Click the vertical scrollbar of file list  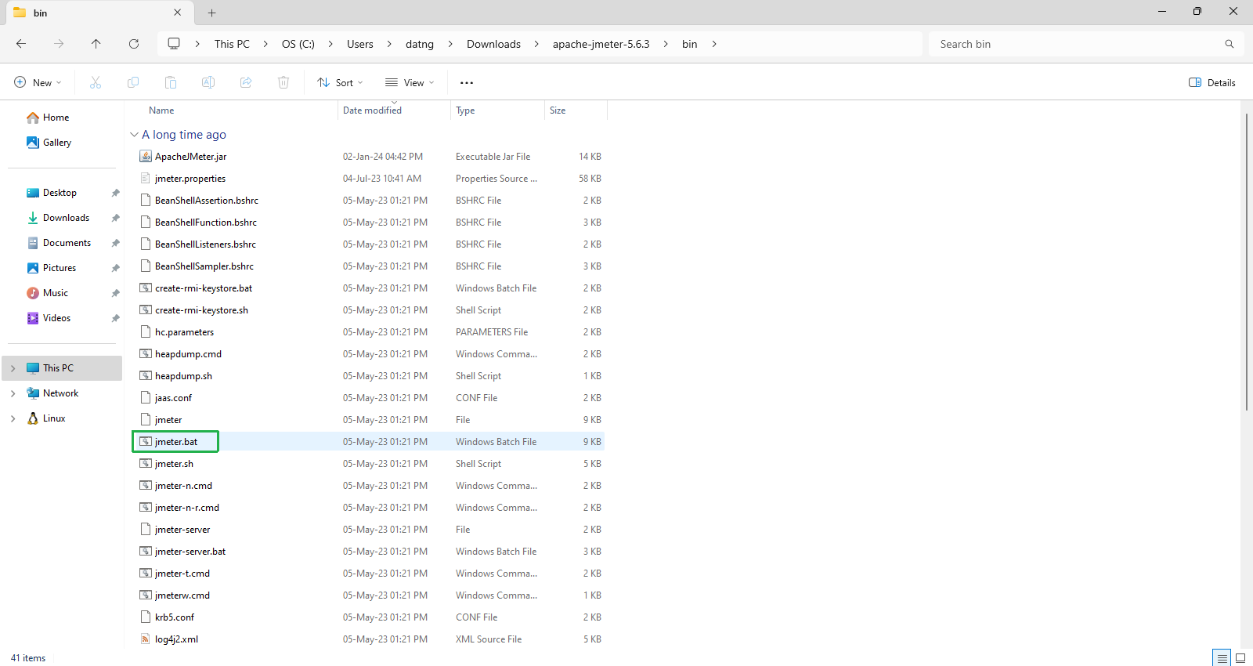(1246, 262)
